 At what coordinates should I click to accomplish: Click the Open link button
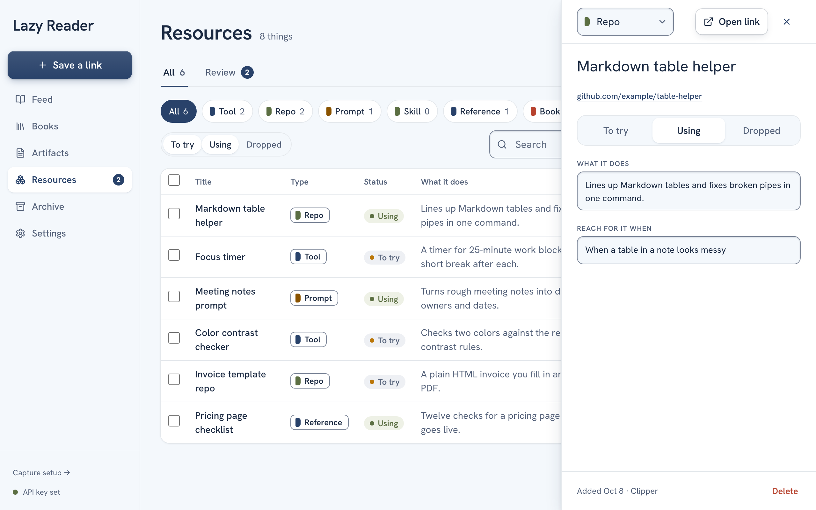tap(731, 22)
